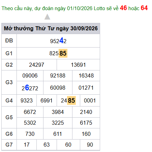Select G6 number 730
This screenshot has width=152, height=152.
[30, 134]
